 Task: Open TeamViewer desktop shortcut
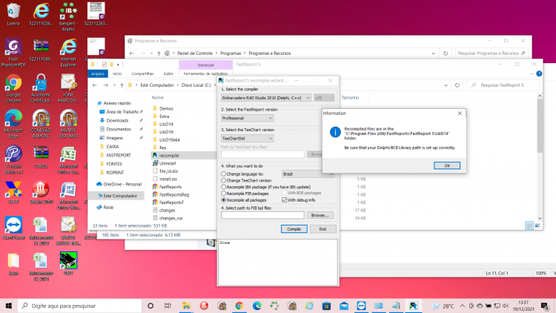click(13, 228)
